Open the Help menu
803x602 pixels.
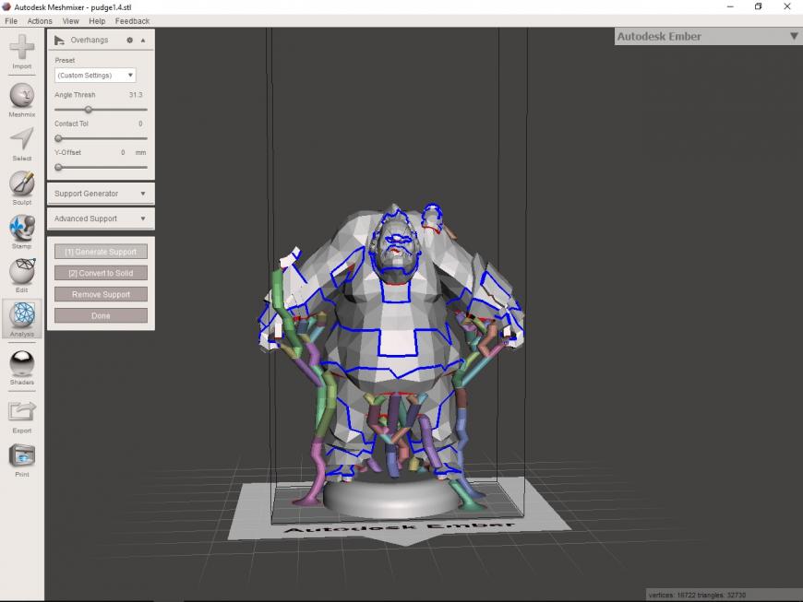point(97,21)
